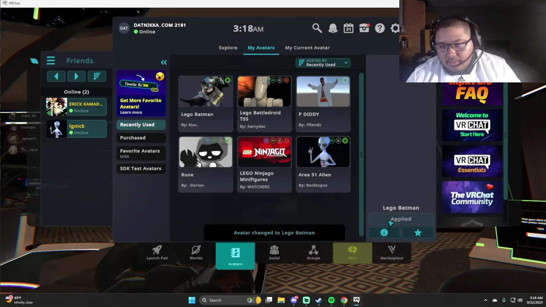Favorite Lego Batman with star button
The height and width of the screenshot is (307, 546).
(418, 232)
